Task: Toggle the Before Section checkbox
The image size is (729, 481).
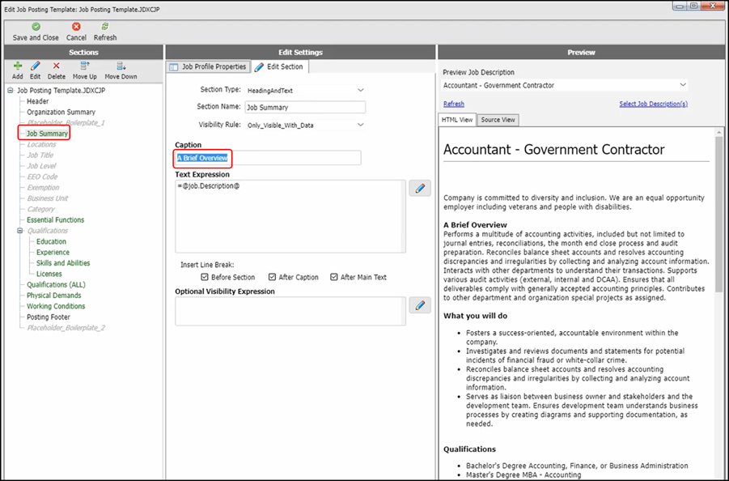Action: (x=205, y=277)
